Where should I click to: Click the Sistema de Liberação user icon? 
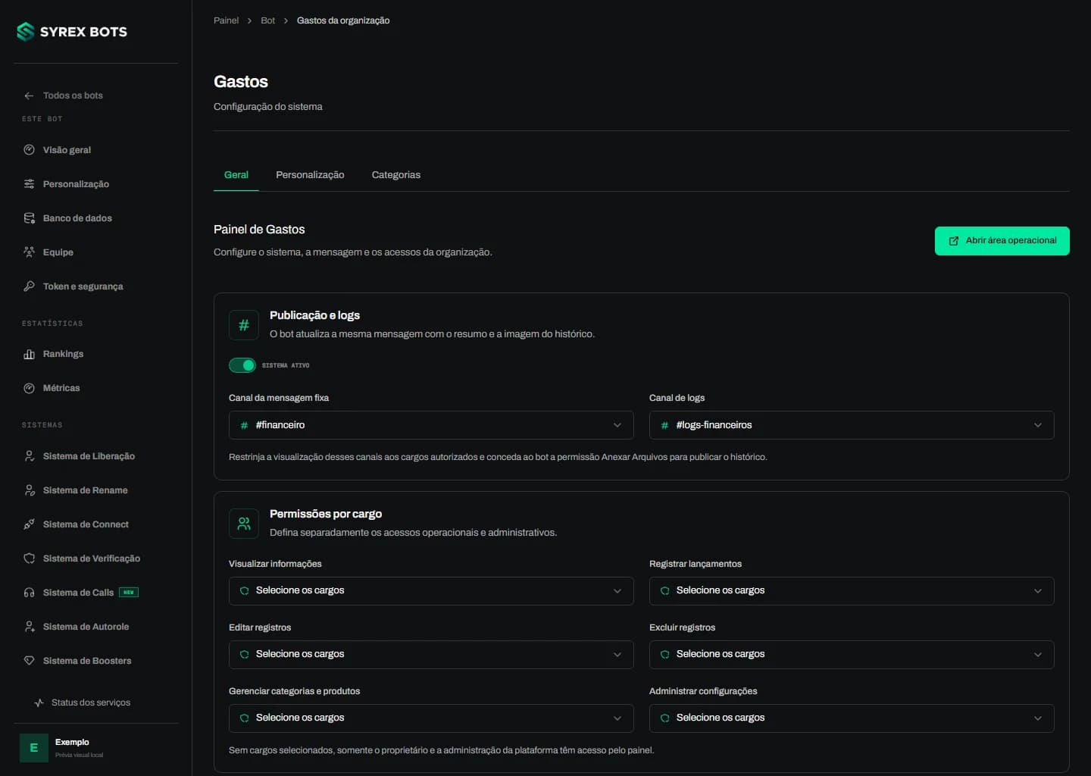point(29,456)
